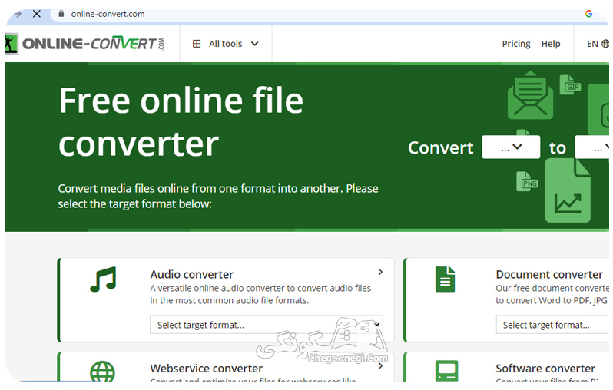This screenshot has width=613, height=390.
Task: Click the Audio converter arrow chevron
Action: point(380,272)
